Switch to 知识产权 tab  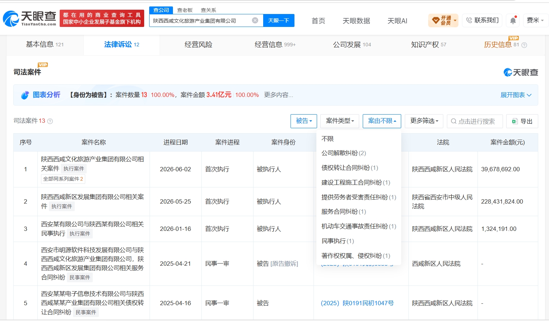coord(429,45)
